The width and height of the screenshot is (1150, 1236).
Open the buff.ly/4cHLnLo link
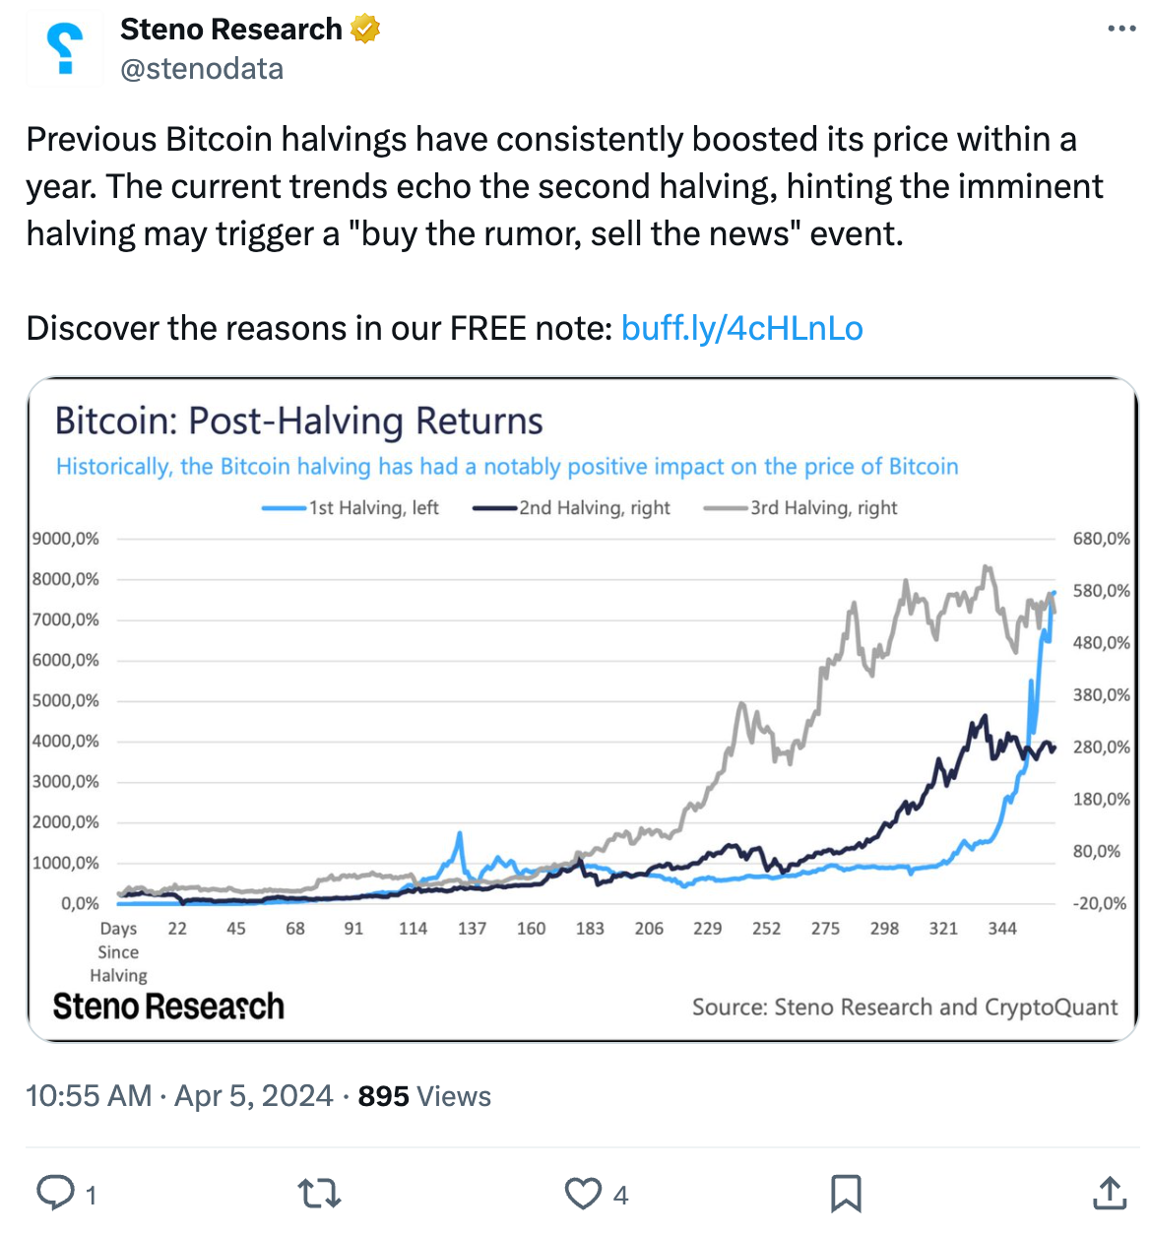[741, 328]
